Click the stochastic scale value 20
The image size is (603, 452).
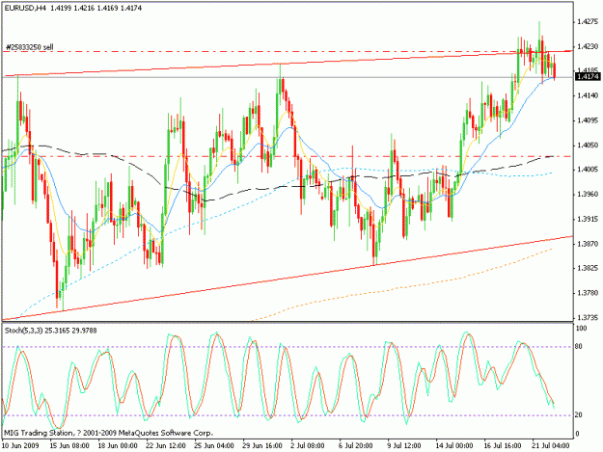tap(580, 415)
